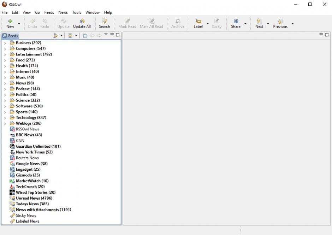Image resolution: width=332 pixels, height=235 pixels.
Task: Expand the Food folder
Action: click(5, 60)
